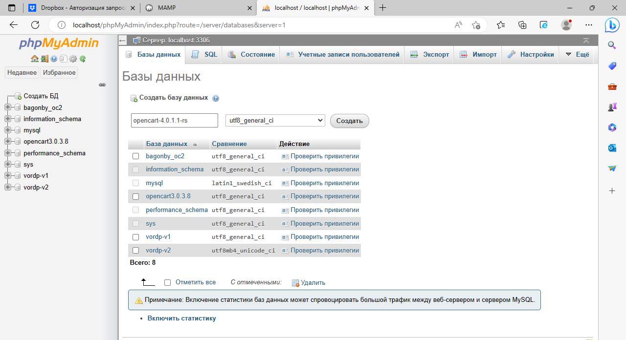Add this page to browser favorites star
This screenshot has width=626, height=340.
point(476,25)
